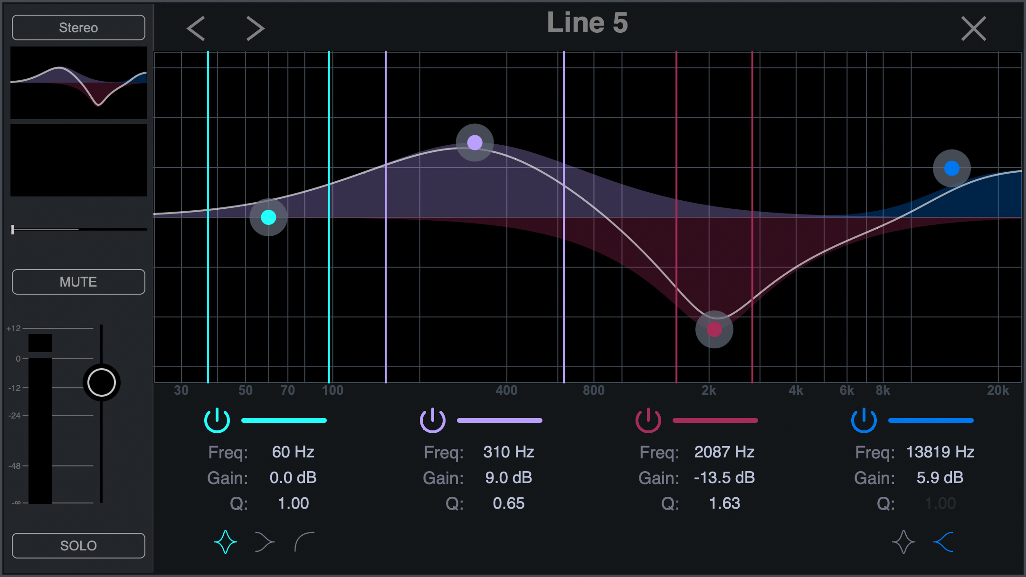Solo the Line 5 channel

(78, 546)
